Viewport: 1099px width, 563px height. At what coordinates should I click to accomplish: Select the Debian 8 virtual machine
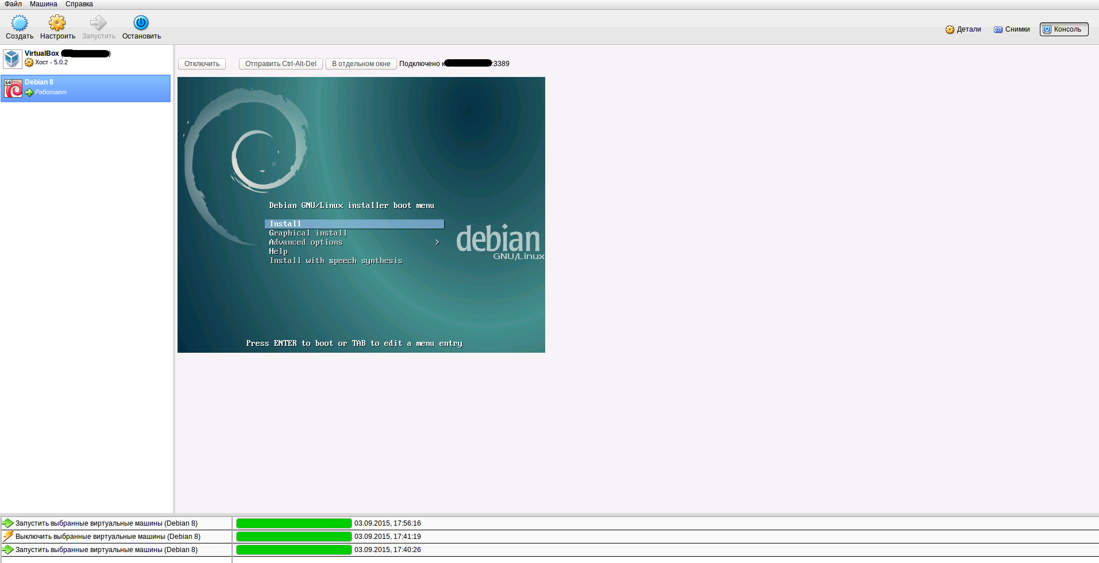pos(86,88)
